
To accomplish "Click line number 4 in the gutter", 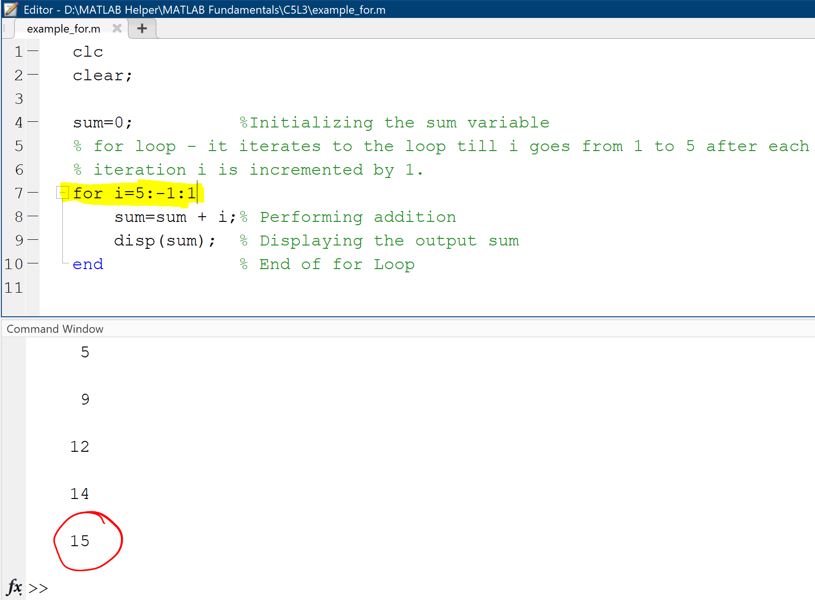I will tap(18, 122).
